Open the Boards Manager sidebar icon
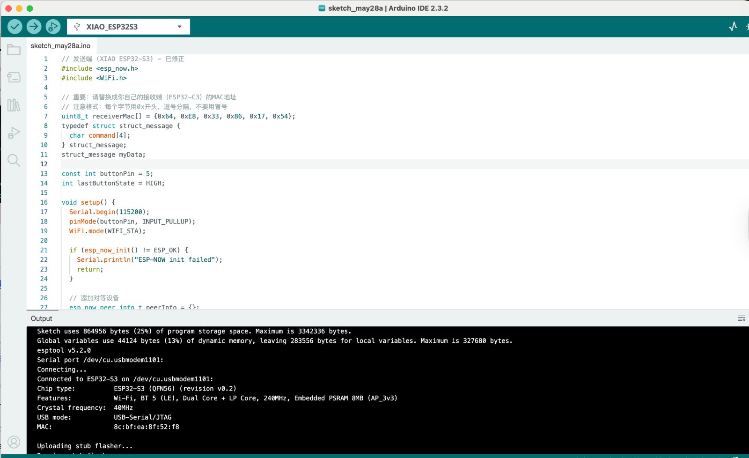 [14, 77]
